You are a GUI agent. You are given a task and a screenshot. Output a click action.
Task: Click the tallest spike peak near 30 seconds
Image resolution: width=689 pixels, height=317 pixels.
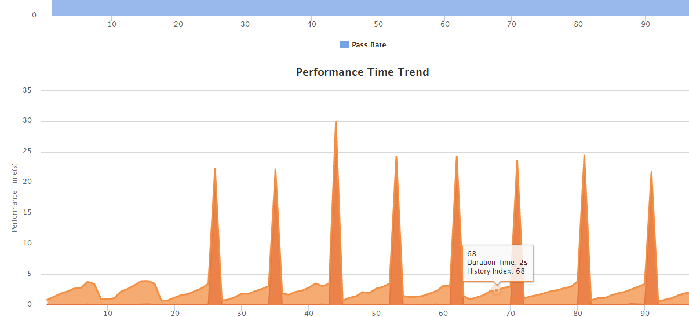pyautogui.click(x=336, y=123)
